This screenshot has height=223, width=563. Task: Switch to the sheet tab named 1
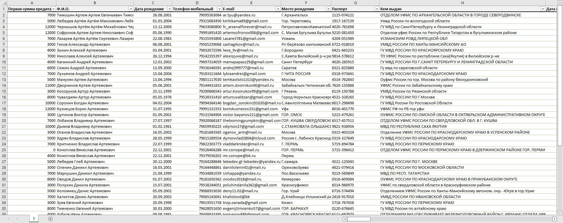pos(34,219)
